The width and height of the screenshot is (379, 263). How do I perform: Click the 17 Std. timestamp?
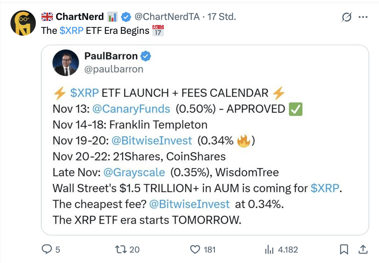(222, 17)
